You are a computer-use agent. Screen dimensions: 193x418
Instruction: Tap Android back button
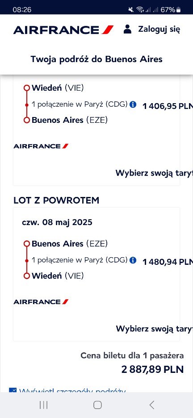tap(152, 405)
